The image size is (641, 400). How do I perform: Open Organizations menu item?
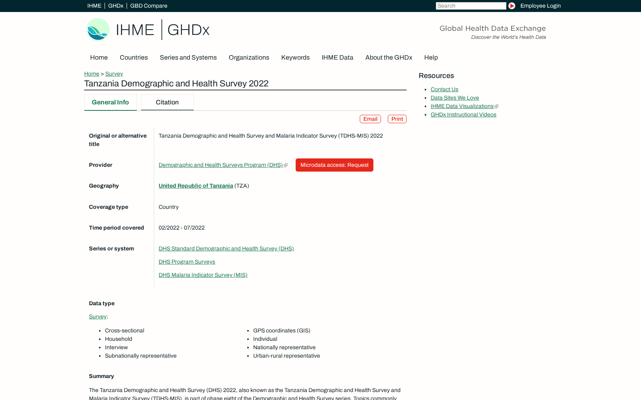(249, 57)
